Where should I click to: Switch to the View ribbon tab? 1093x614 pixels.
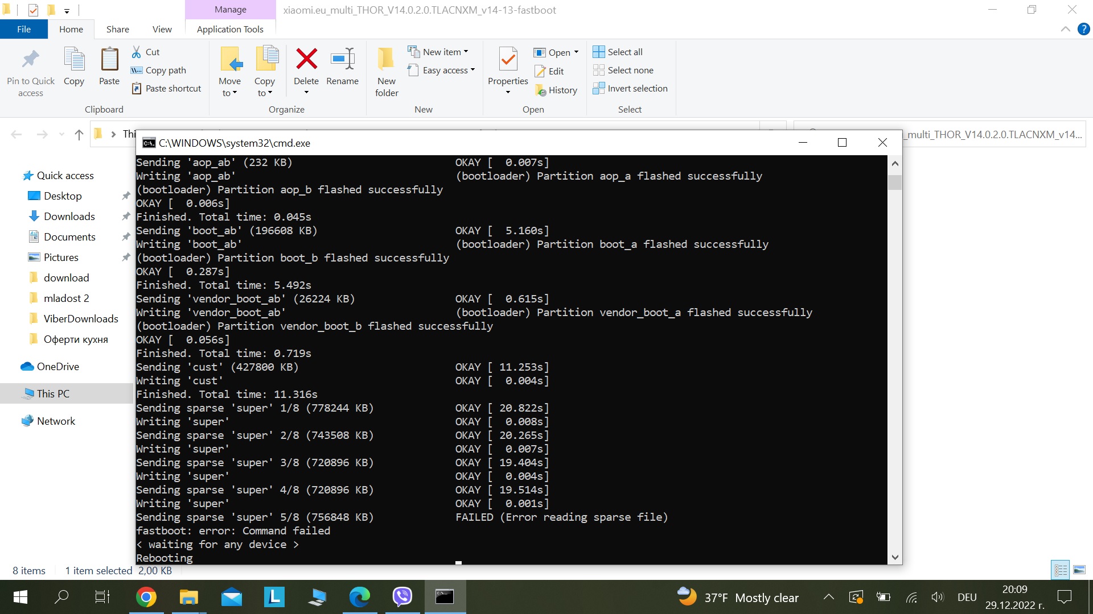pyautogui.click(x=162, y=29)
